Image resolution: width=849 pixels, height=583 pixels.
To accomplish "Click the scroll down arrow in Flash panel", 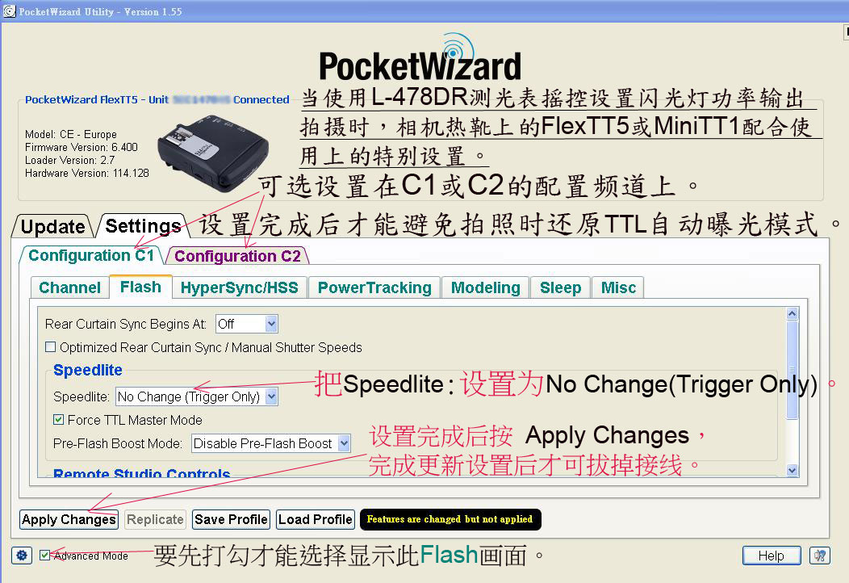I will tap(793, 470).
